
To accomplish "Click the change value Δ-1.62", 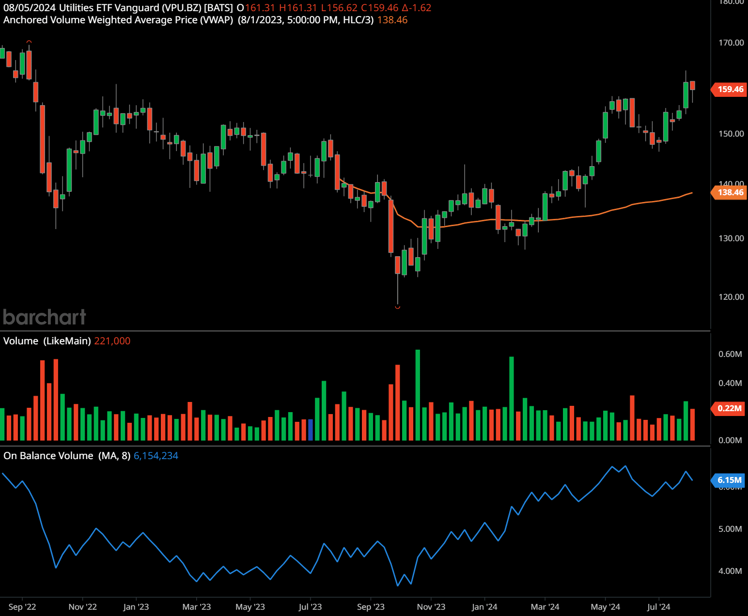I will (417, 8).
